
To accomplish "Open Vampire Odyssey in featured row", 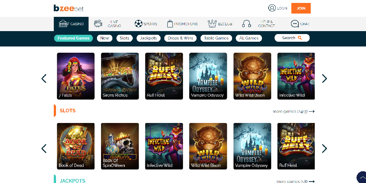I will pyautogui.click(x=208, y=76).
